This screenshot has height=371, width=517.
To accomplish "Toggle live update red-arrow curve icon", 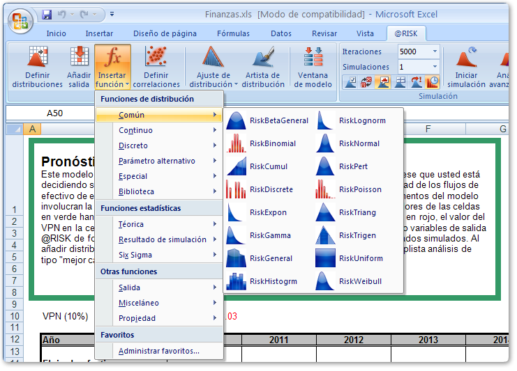I will (416, 82).
